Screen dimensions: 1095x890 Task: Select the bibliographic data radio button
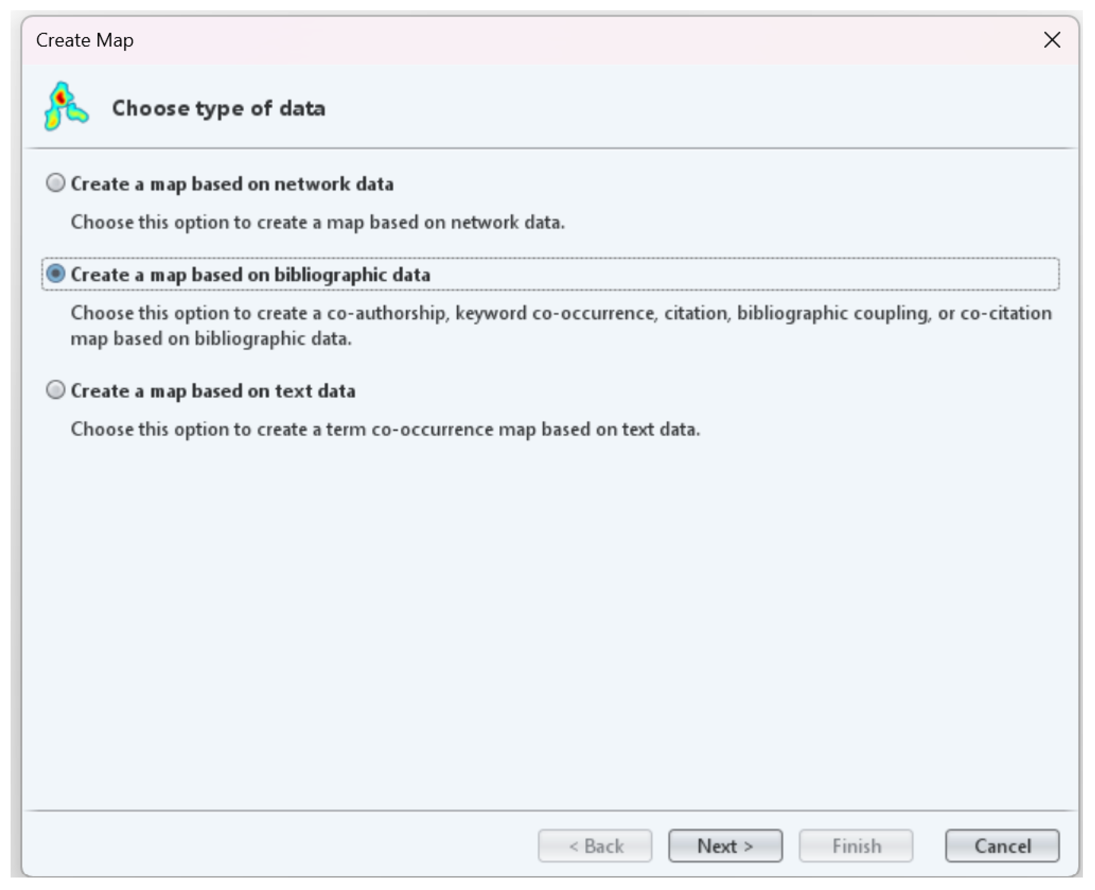[x=55, y=274]
